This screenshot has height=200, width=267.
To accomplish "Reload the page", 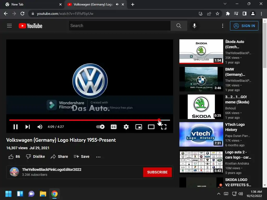I will (x=22, y=14).
